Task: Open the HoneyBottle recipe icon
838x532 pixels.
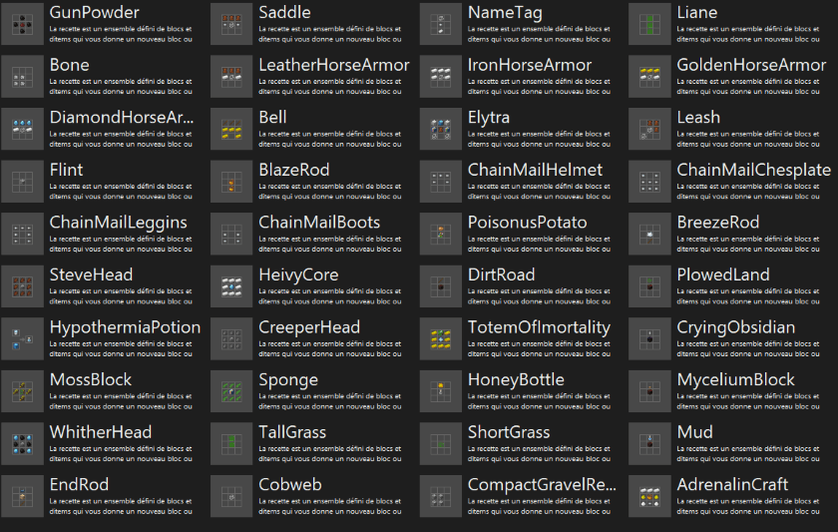Action: pyautogui.click(x=441, y=391)
